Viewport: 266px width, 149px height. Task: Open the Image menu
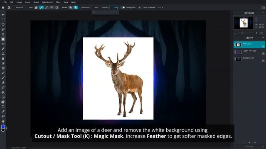coord(20,2)
